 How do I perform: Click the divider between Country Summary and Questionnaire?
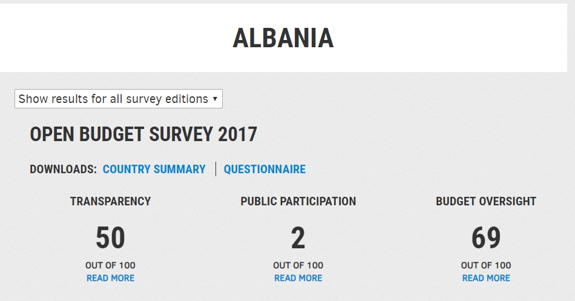click(215, 169)
